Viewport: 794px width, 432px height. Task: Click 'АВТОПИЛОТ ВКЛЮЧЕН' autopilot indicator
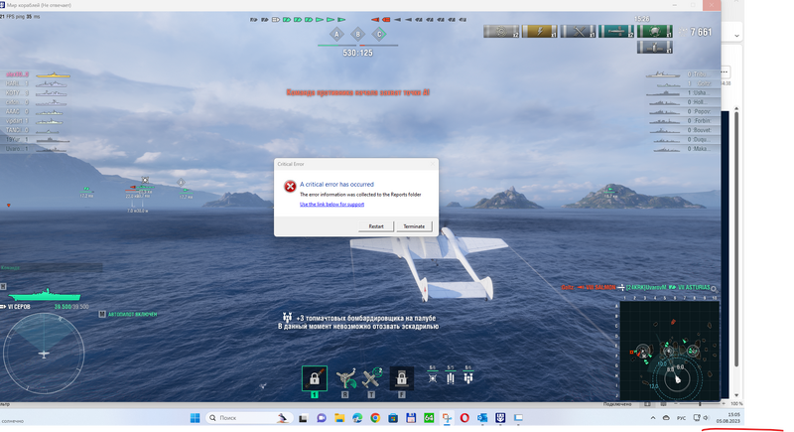tap(132, 315)
